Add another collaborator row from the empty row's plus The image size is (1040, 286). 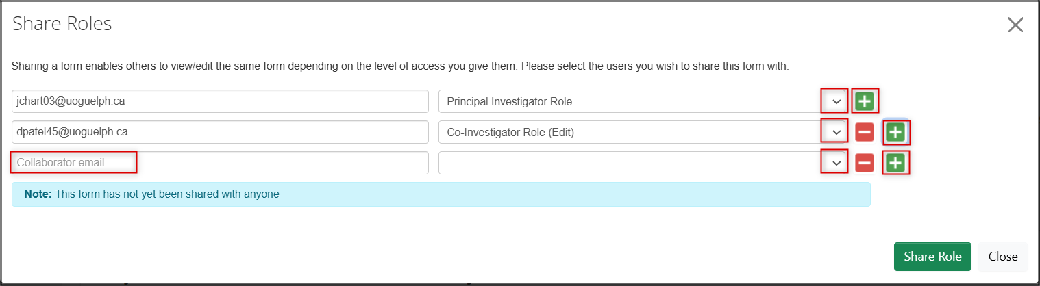point(895,163)
